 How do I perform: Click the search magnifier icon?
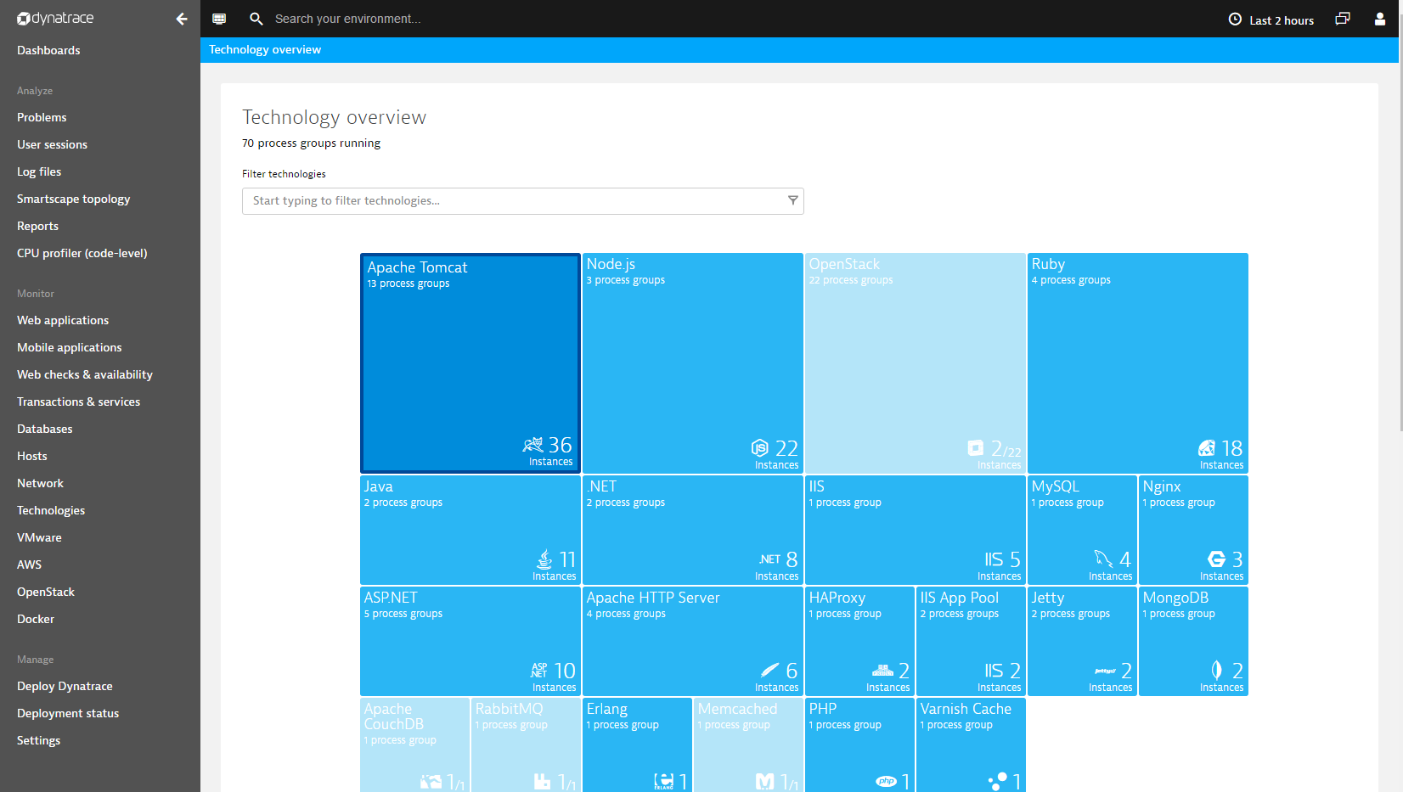coord(256,19)
